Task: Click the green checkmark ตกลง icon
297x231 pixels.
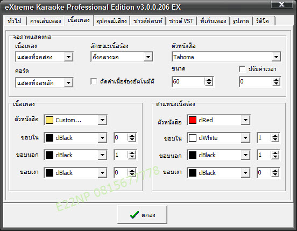Action: tap(135, 214)
